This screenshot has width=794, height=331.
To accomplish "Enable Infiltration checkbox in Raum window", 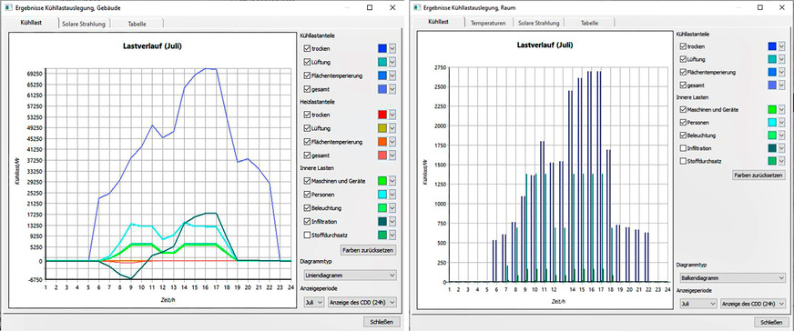I will click(683, 148).
